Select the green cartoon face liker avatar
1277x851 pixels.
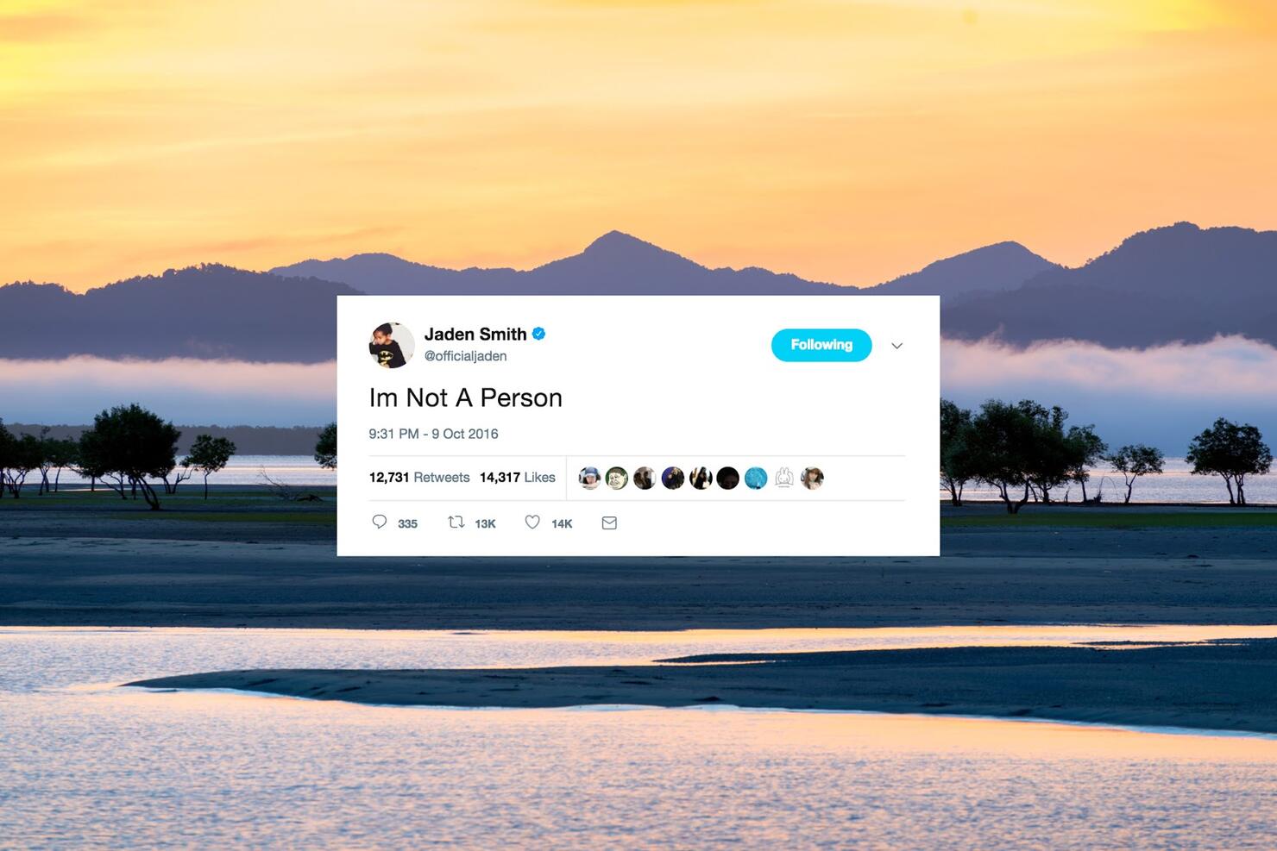pos(617,477)
